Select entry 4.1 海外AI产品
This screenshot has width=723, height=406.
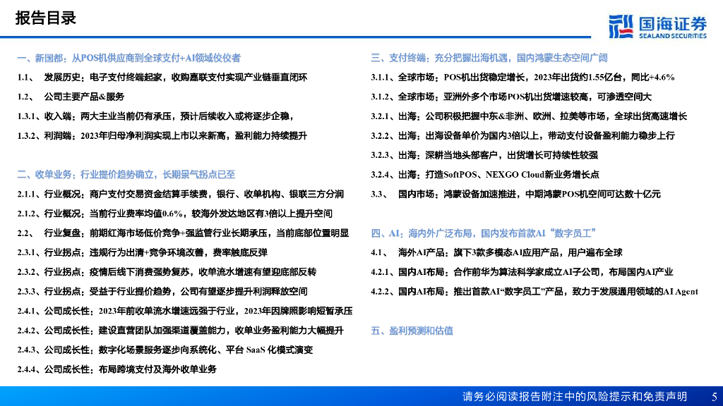[496, 253]
